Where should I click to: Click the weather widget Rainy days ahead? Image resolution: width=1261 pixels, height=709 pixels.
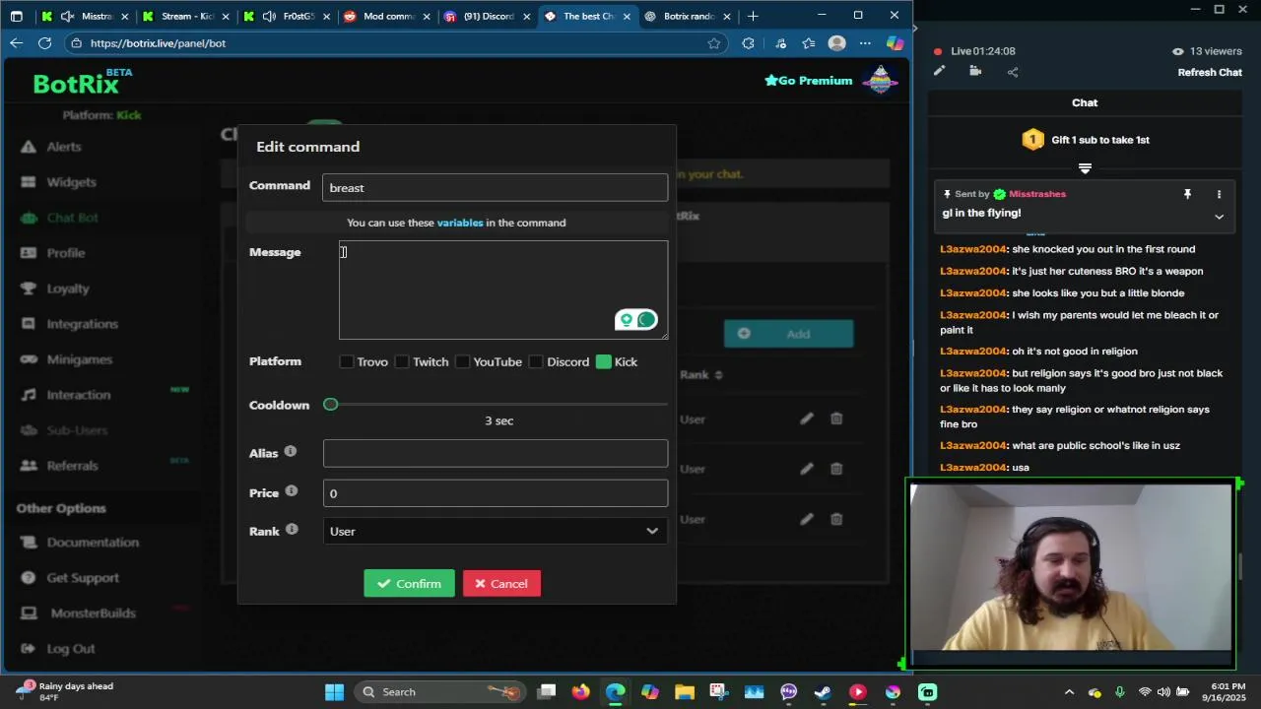click(66, 691)
